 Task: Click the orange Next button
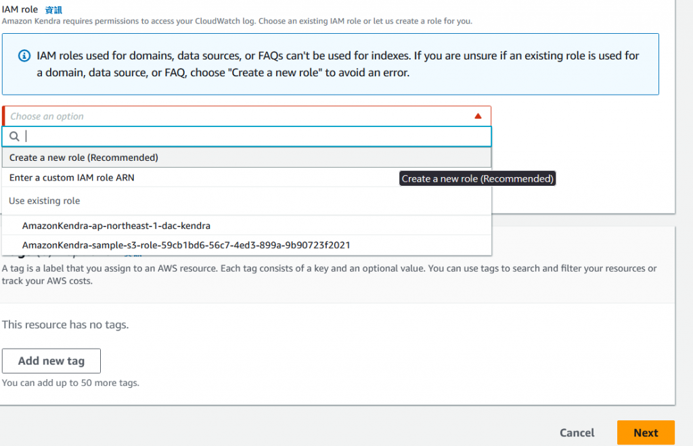coord(646,432)
